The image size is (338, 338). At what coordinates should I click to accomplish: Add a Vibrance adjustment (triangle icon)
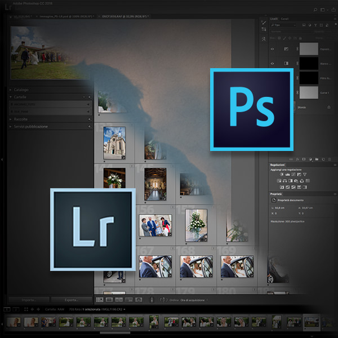305,175
